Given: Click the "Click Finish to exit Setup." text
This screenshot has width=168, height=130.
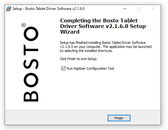Looking at the screenshot, I should click(x=79, y=59).
